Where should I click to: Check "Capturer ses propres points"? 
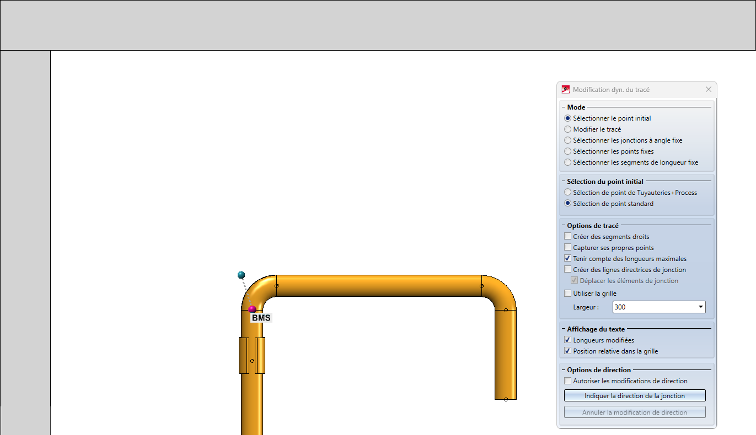(568, 248)
